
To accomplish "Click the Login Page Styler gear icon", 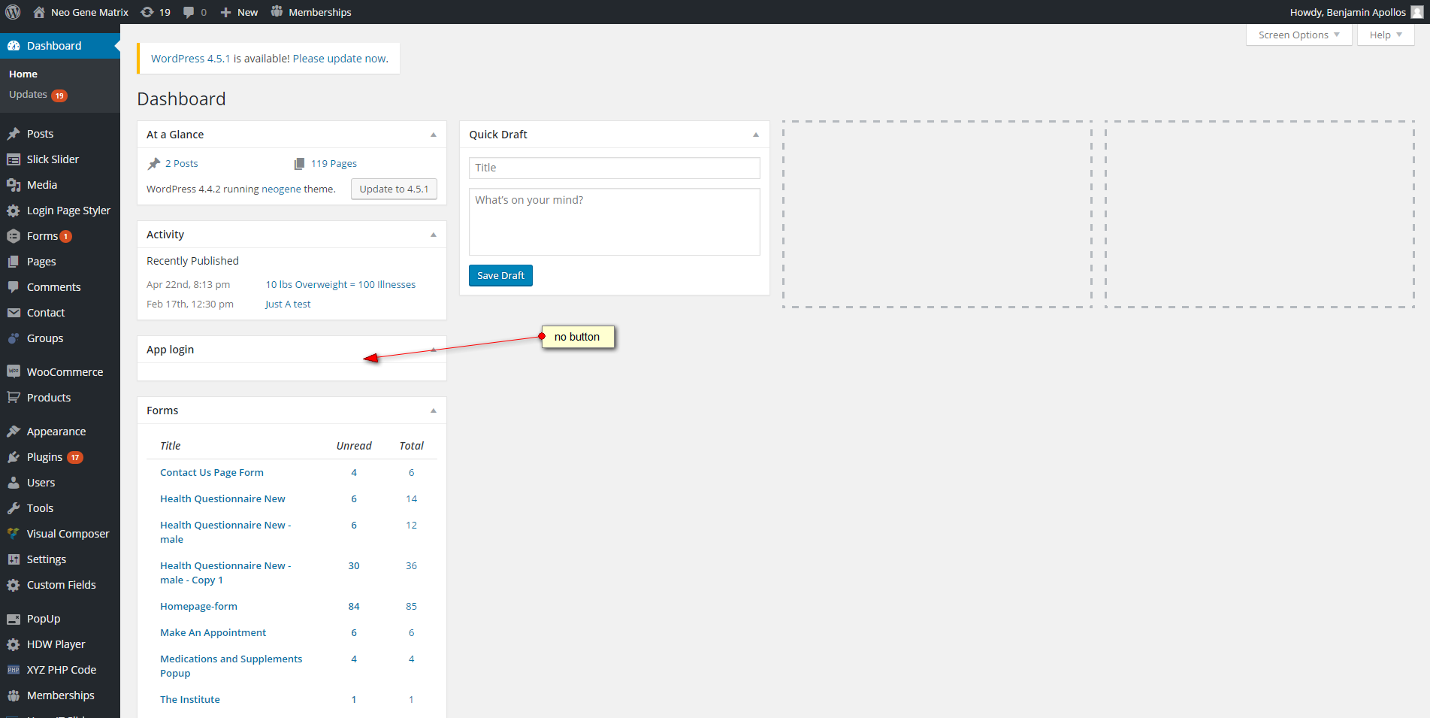I will click(x=14, y=211).
